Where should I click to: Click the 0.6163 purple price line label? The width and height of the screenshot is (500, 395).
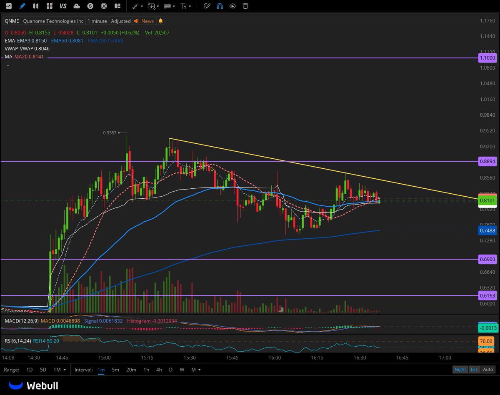tap(487, 295)
